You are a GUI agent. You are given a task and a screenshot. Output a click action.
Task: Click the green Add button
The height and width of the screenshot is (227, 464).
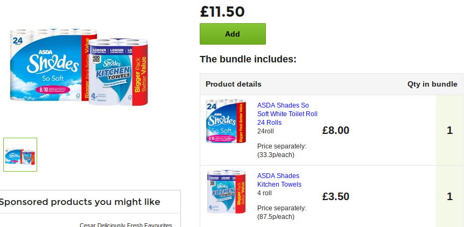[233, 34]
